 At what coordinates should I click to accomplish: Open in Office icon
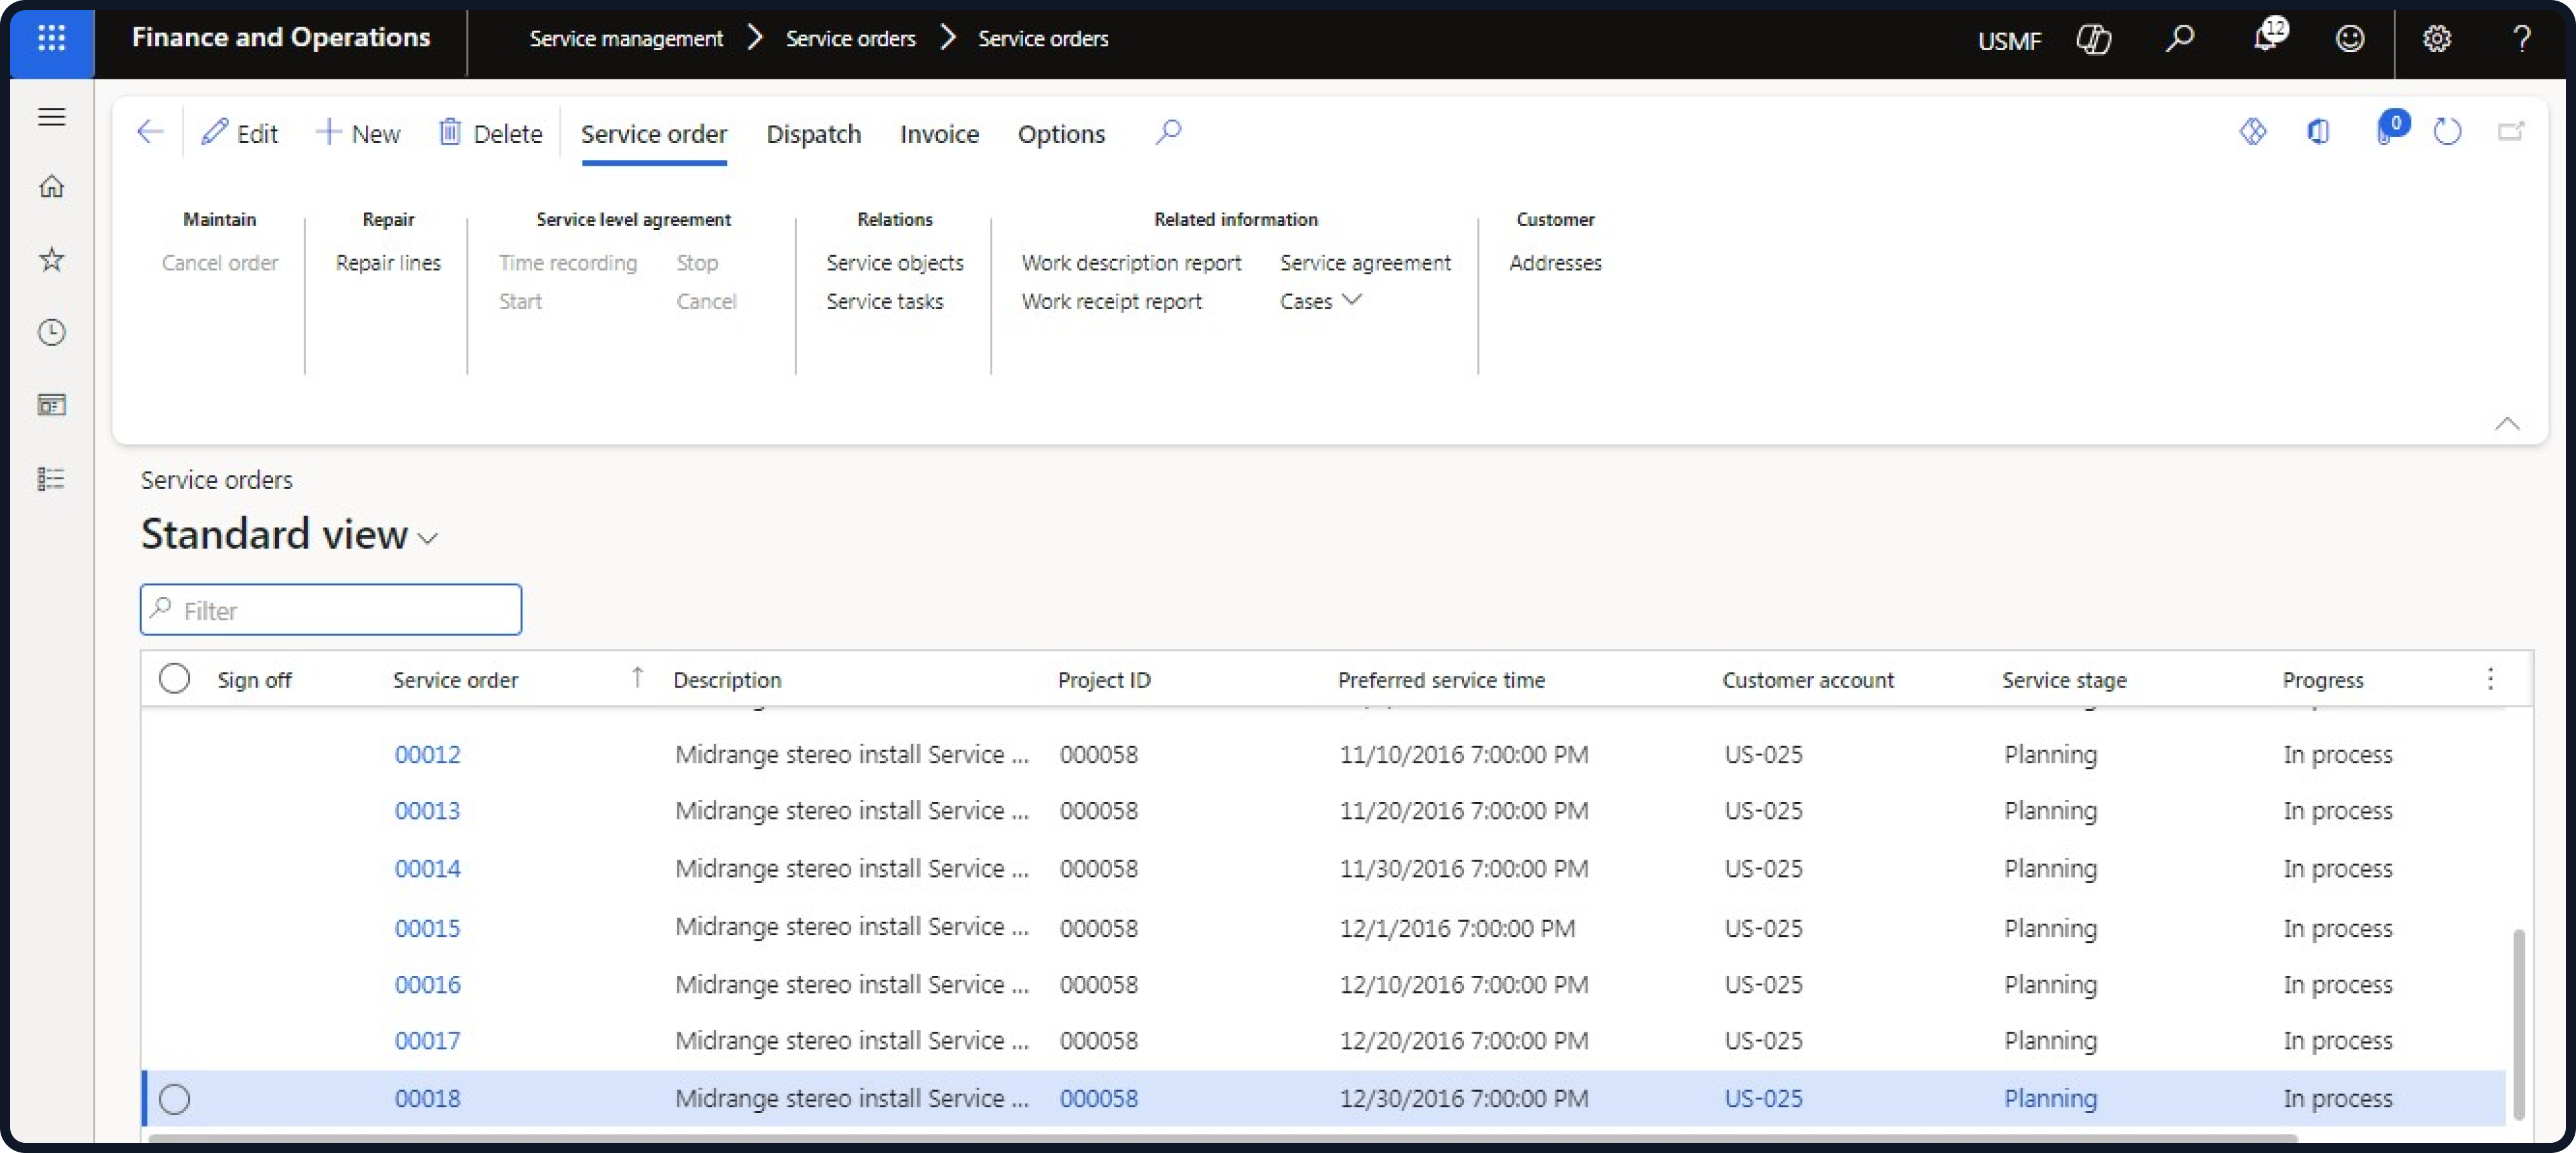pos(2318,131)
